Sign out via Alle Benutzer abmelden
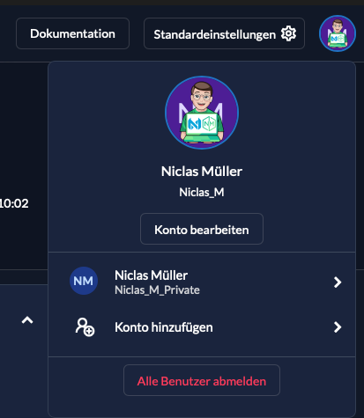This screenshot has width=364, height=418. pyautogui.click(x=202, y=380)
